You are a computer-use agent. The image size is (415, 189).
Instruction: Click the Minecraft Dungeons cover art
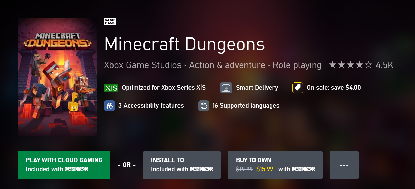[x=57, y=77]
